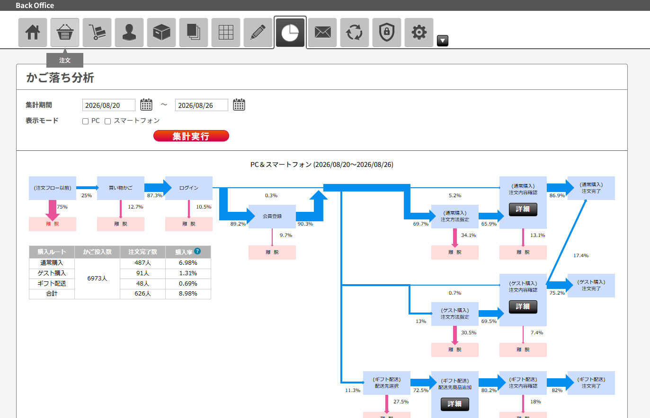Click the 会員登録 flow box
The image size is (650, 418).
(x=272, y=217)
